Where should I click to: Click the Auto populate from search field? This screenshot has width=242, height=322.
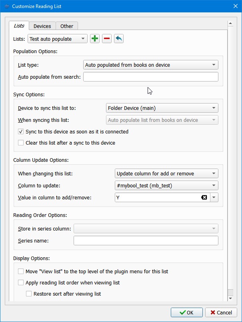[150, 77]
